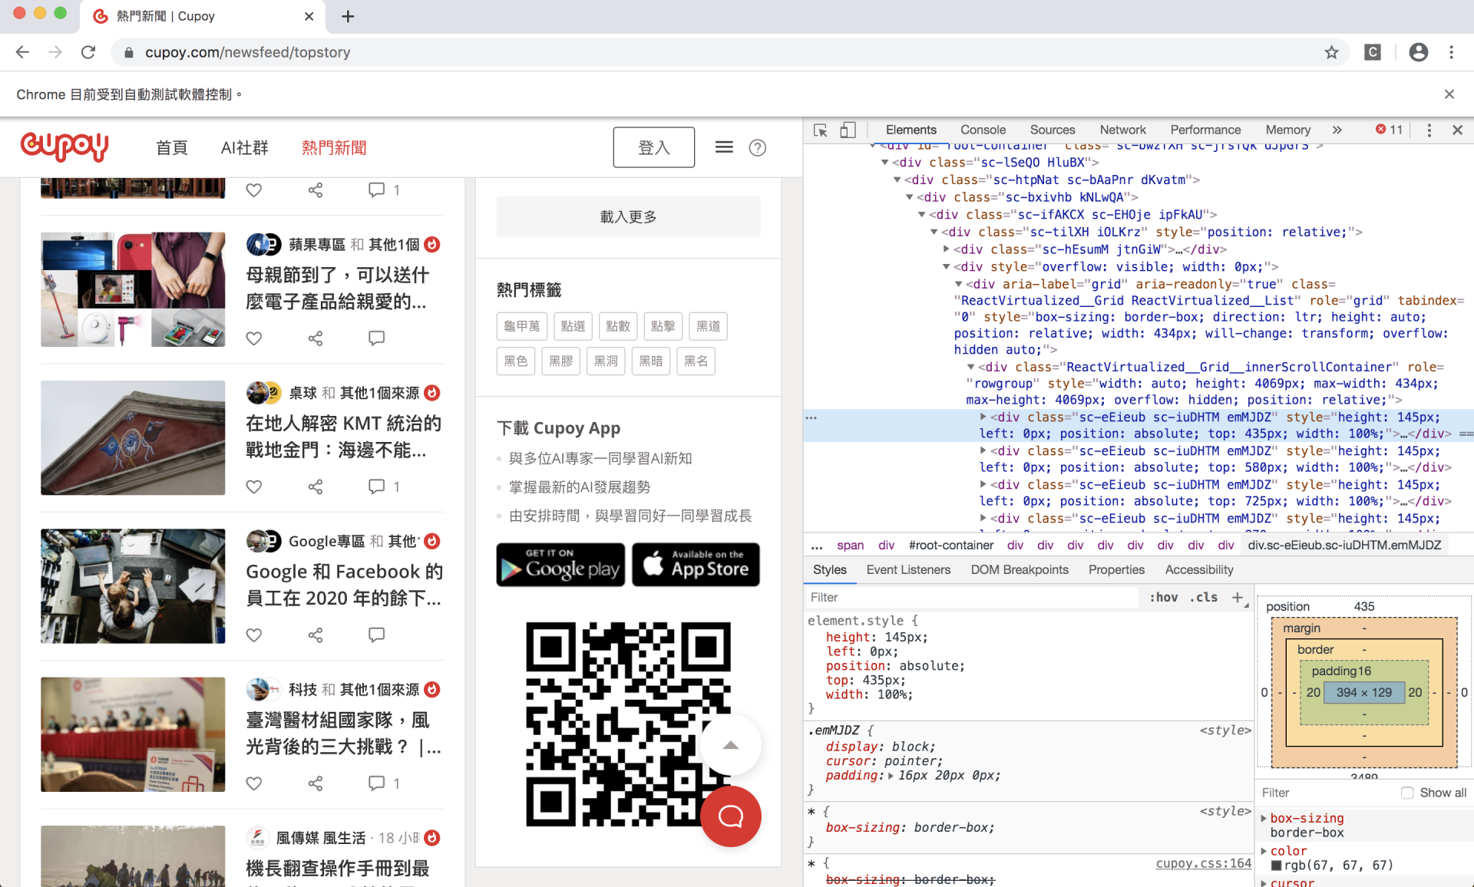Click the cupoy.css:164 source link

tap(1204, 863)
